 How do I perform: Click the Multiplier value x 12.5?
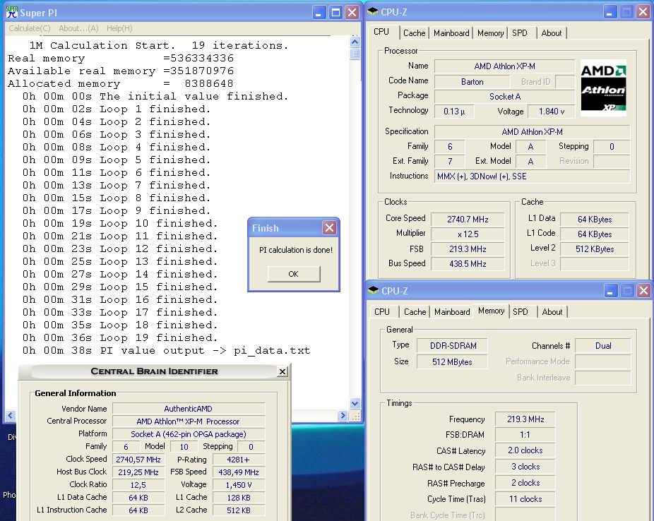pos(468,234)
